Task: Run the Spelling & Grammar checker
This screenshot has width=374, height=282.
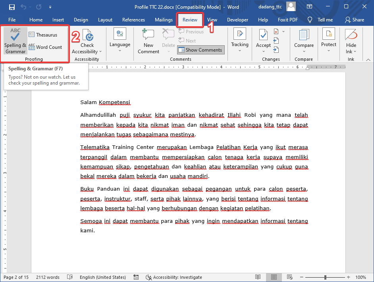Action: point(15,40)
